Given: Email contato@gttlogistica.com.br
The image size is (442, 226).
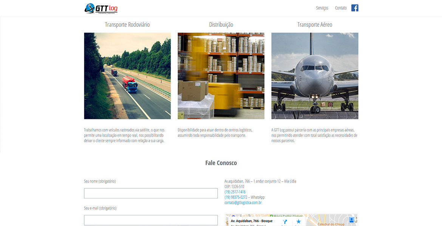Looking at the screenshot, I should click(x=243, y=202).
